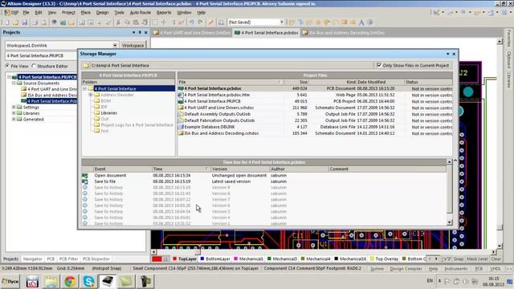Viewport: 514px width, 289px height.
Task: Click the New document toolbar icon
Action: point(6,22)
